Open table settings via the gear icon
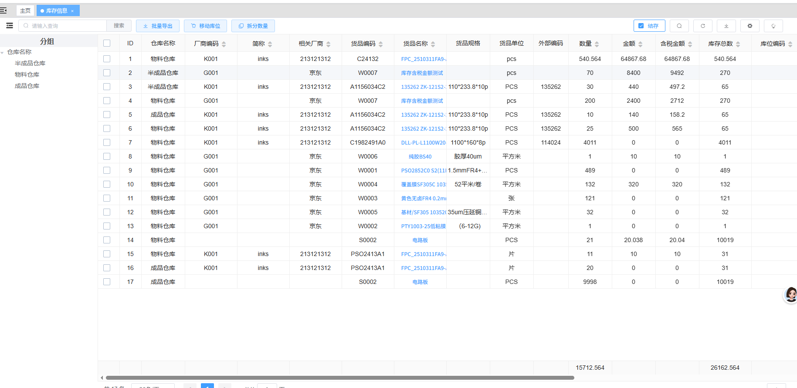 tap(750, 26)
